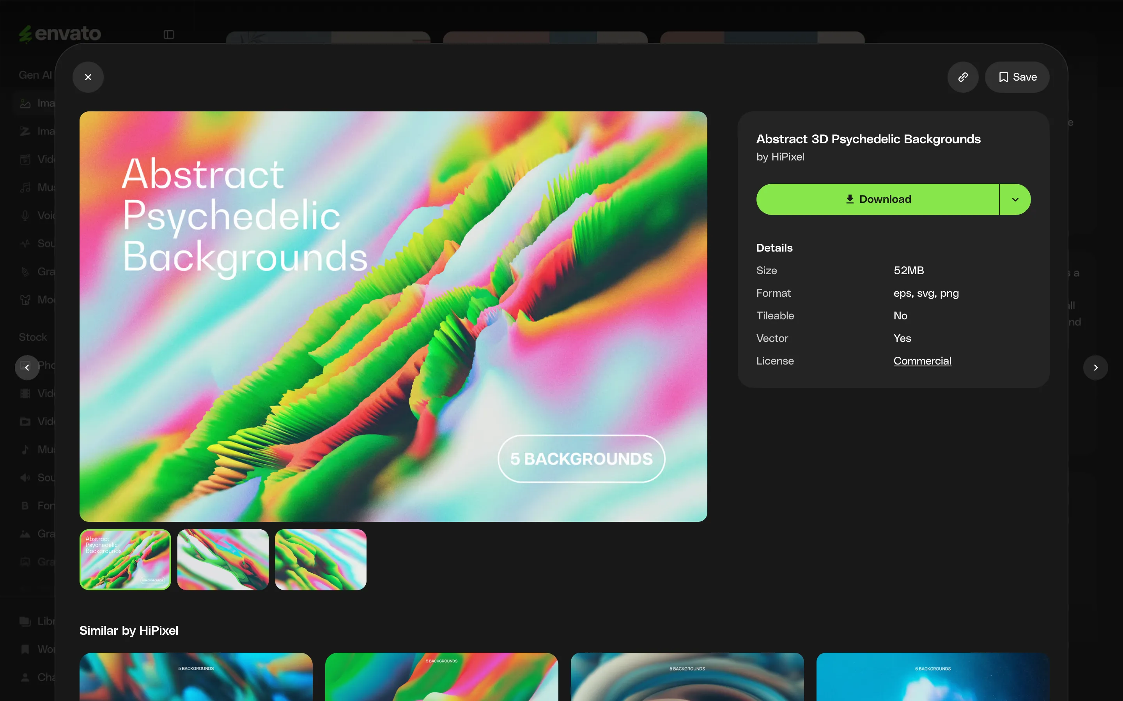
Task: Click the download arrow icon inside the Download button
Action: coord(850,199)
